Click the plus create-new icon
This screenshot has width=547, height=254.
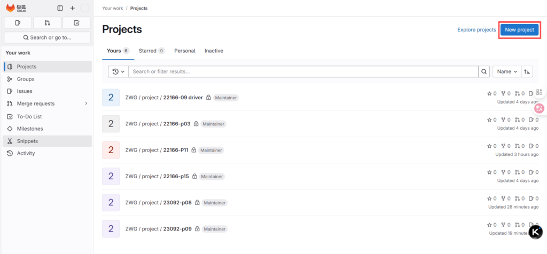coord(72,8)
